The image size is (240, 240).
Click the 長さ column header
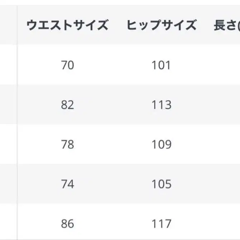tap(226, 25)
